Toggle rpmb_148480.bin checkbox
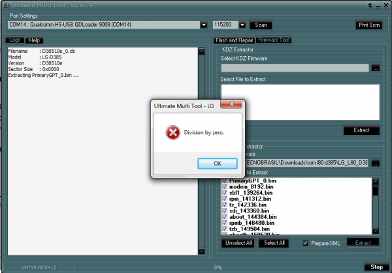 pyautogui.click(x=225, y=223)
